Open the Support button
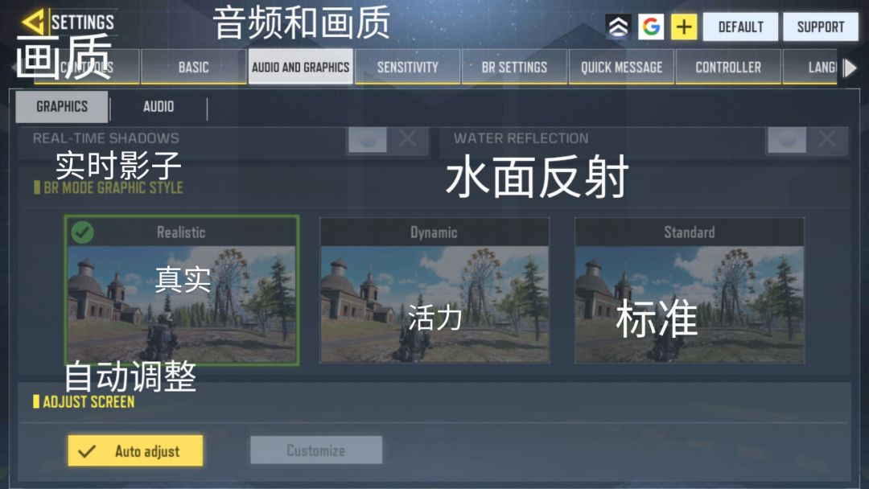The width and height of the screenshot is (869, 489). pyautogui.click(x=821, y=27)
